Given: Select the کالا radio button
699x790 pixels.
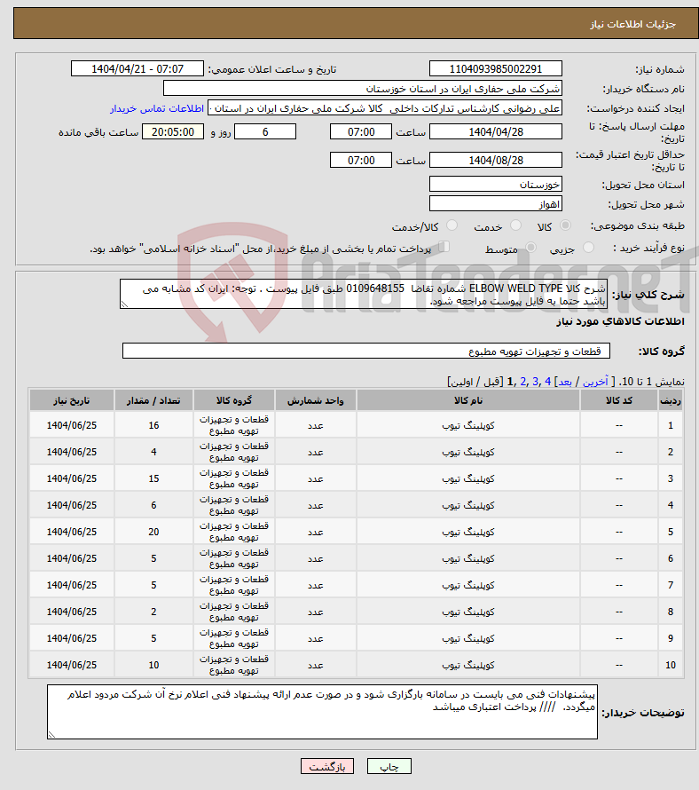Looking at the screenshot, I should point(566,225).
